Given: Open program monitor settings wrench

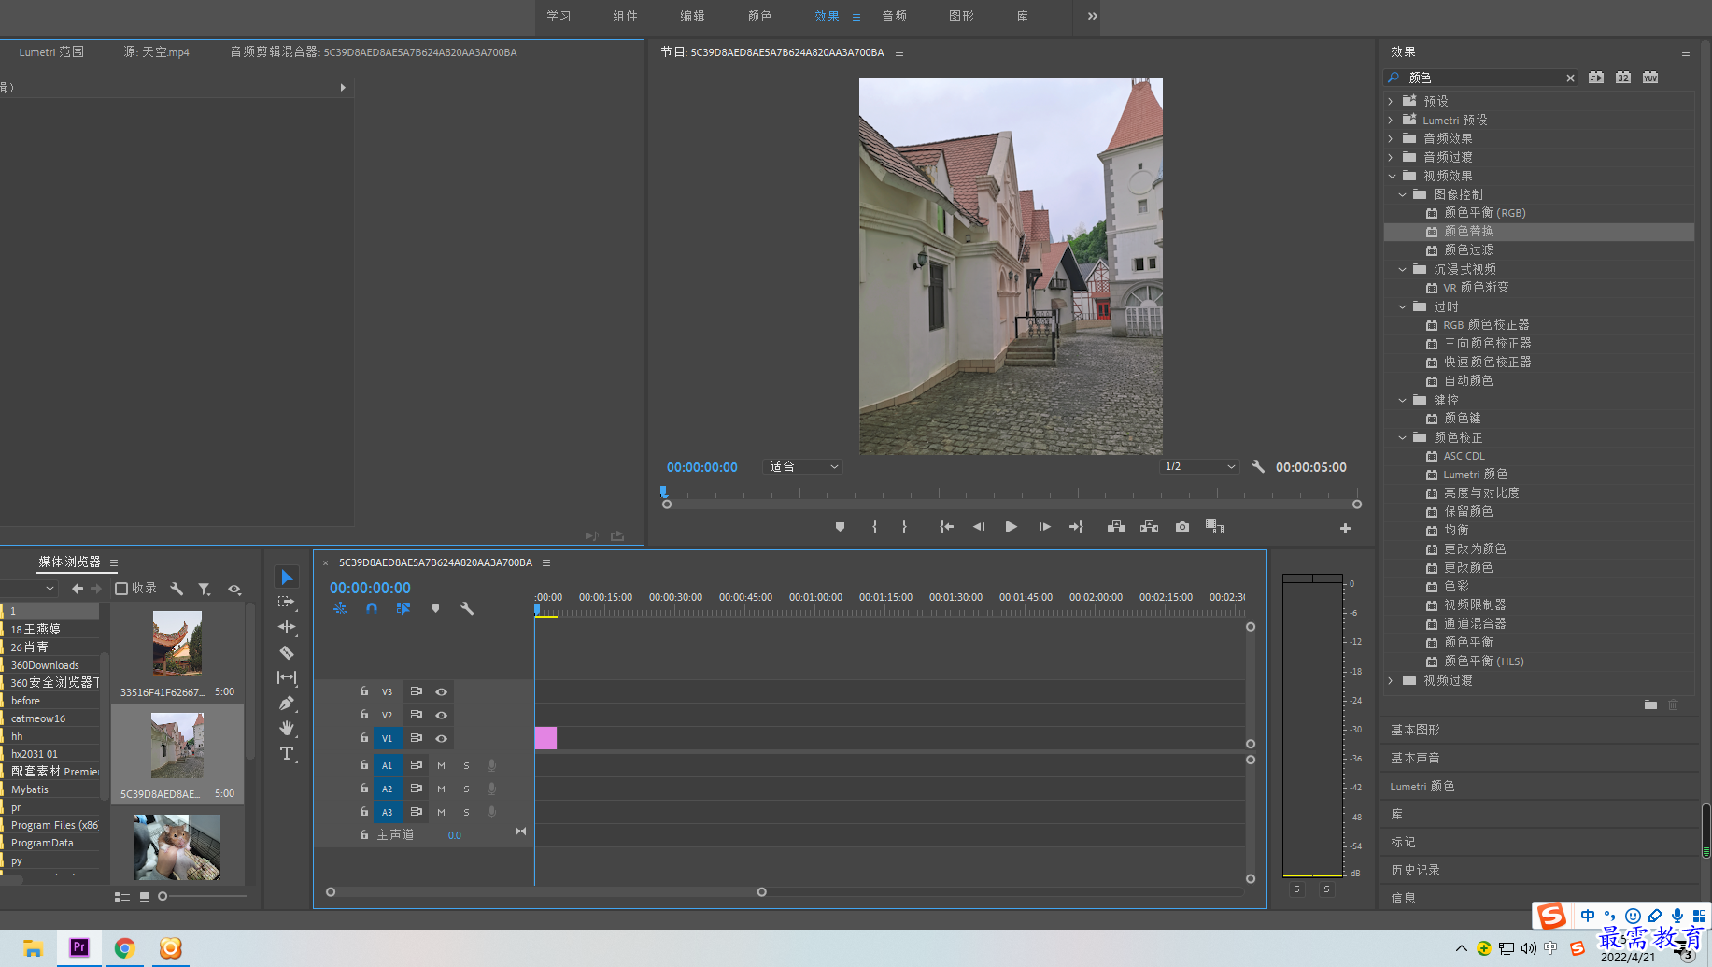Looking at the screenshot, I should pos(1258,466).
